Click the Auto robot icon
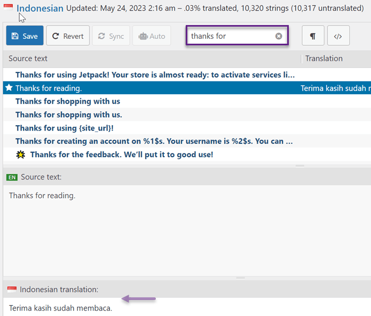 [x=143, y=36]
